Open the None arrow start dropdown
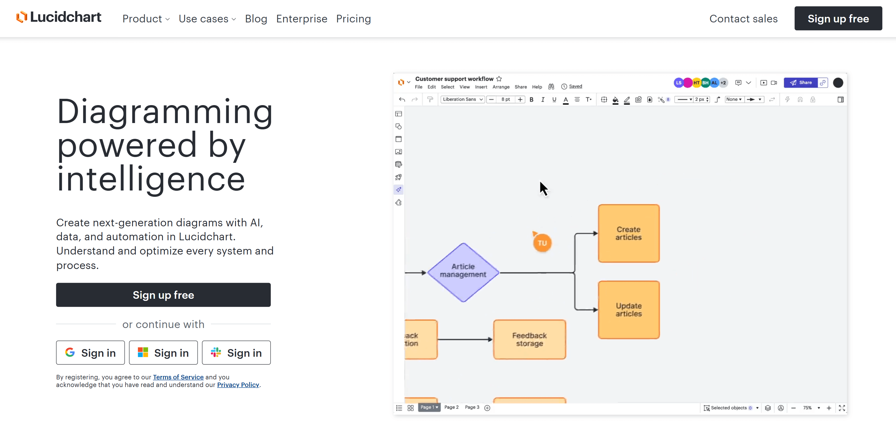Viewport: 896px width, 421px height. click(x=734, y=99)
